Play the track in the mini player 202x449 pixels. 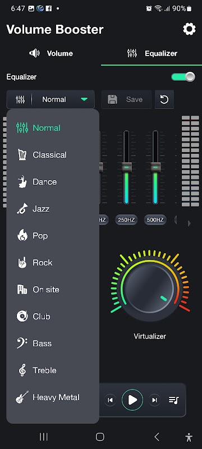pyautogui.click(x=132, y=400)
